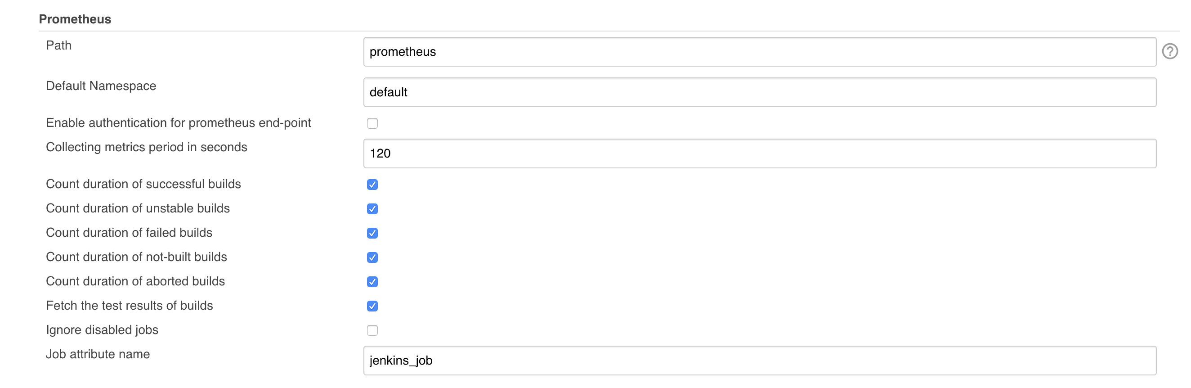Click the Path input field containing prometheus
The width and height of the screenshot is (1191, 388).
coord(760,52)
